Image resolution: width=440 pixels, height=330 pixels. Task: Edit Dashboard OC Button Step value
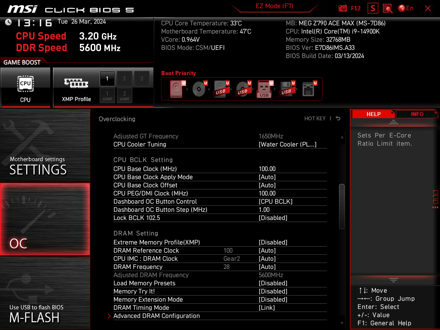click(220, 210)
